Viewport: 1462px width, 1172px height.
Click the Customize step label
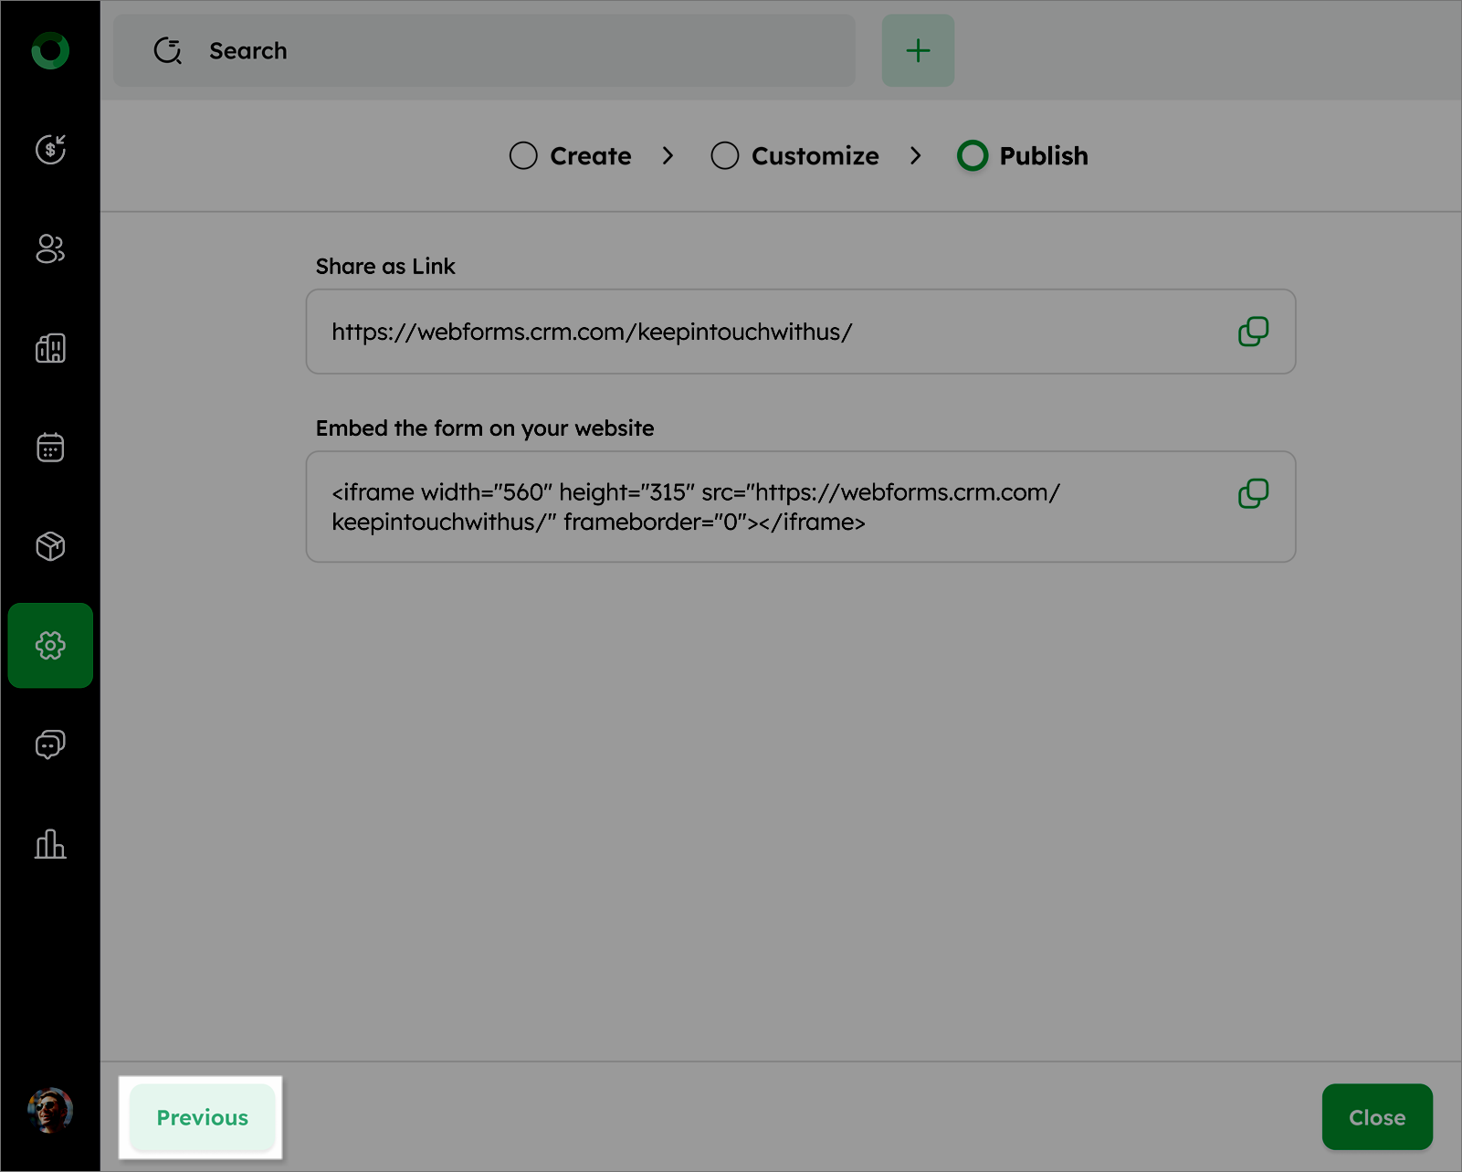[815, 156]
